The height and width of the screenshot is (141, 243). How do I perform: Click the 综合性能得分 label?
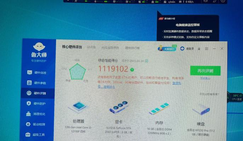pos(108,61)
